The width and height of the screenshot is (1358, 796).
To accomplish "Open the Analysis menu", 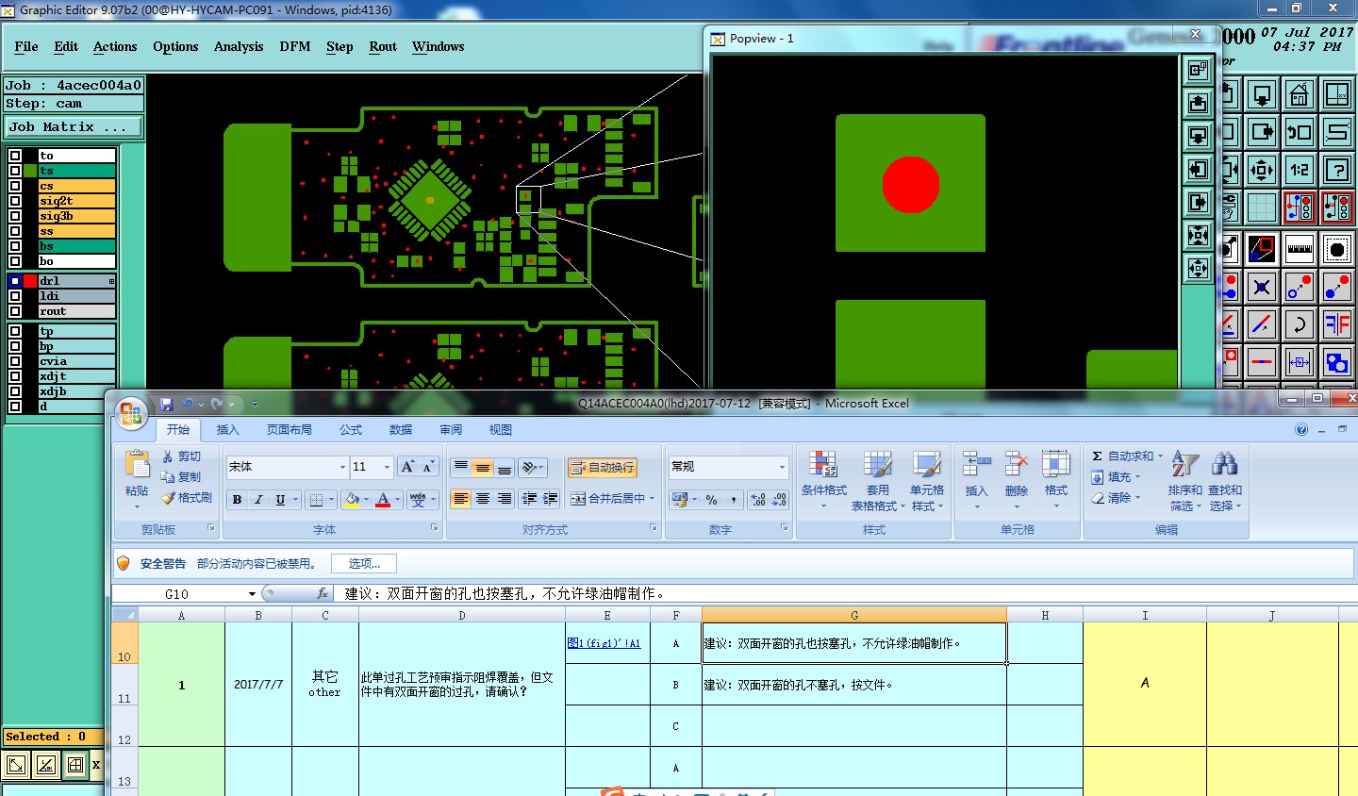I will click(239, 46).
